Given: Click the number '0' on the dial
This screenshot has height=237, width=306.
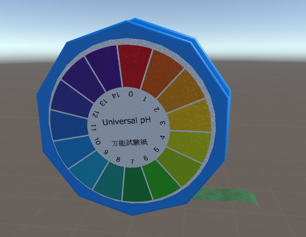Looking at the screenshot, I should point(131,94).
